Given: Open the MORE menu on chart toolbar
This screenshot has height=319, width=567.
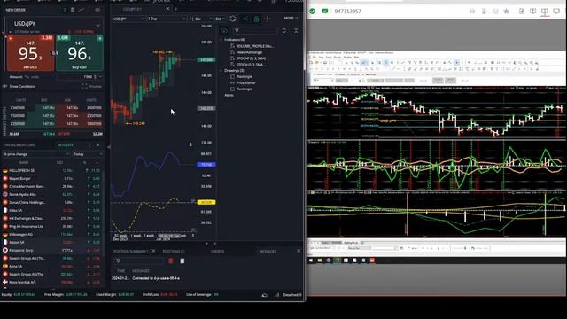Looking at the screenshot, I should (291, 18).
